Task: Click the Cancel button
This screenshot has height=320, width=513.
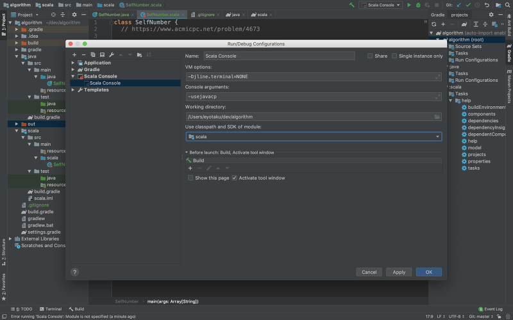Action: (369, 272)
